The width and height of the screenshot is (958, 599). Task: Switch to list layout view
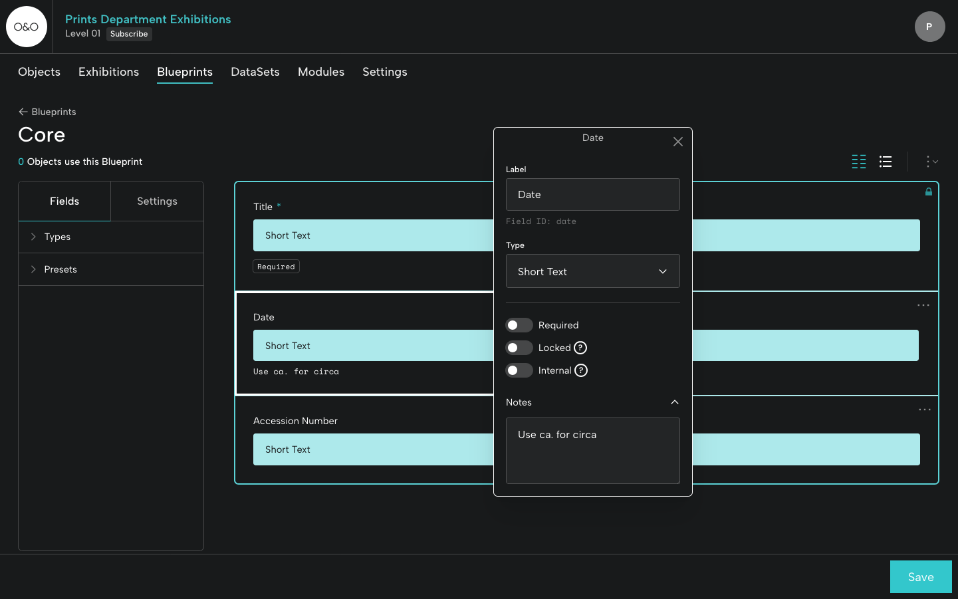(886, 162)
